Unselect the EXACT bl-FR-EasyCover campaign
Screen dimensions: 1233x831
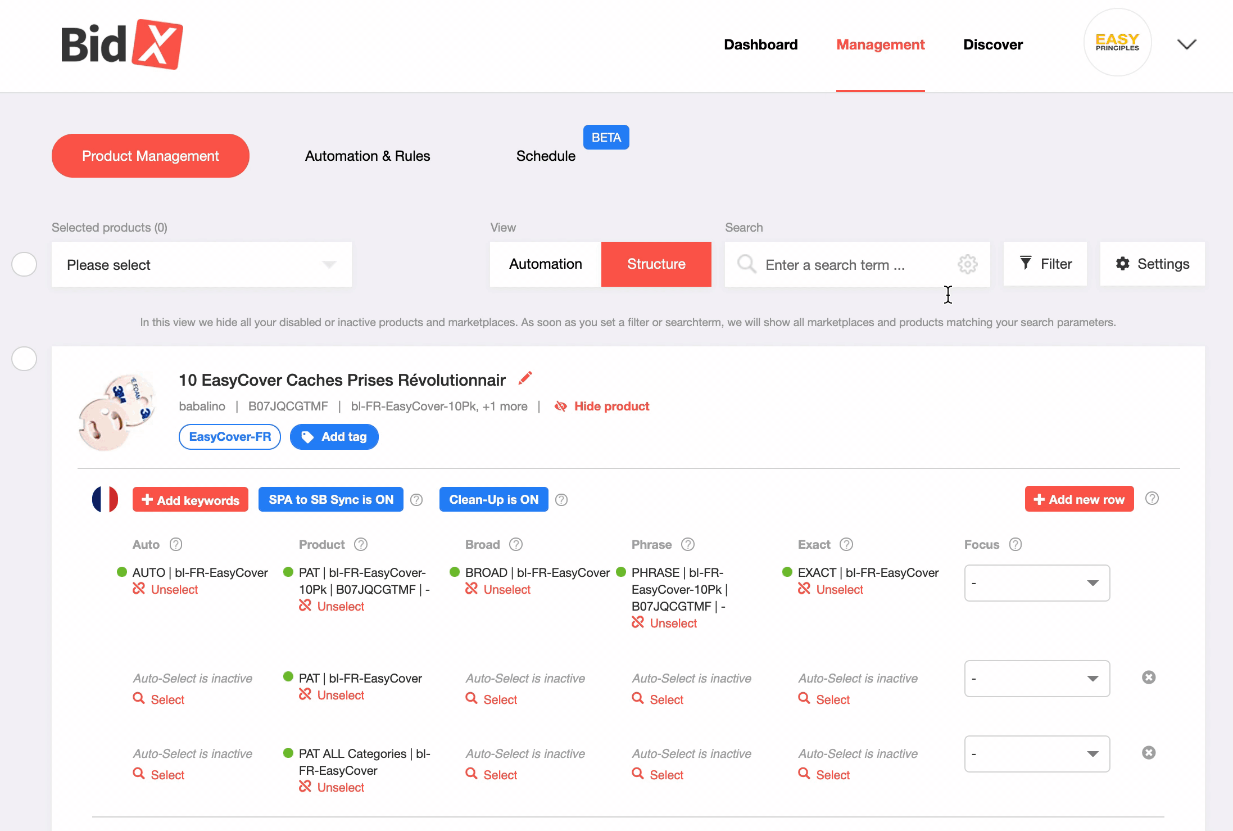[x=831, y=589]
